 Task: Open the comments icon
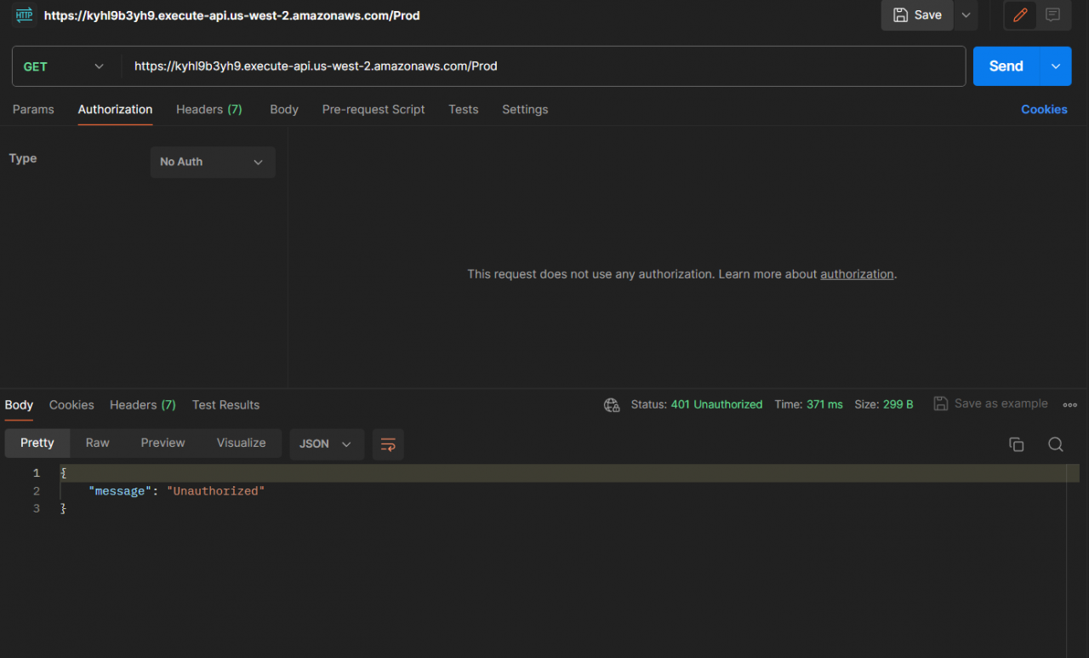pos(1052,15)
